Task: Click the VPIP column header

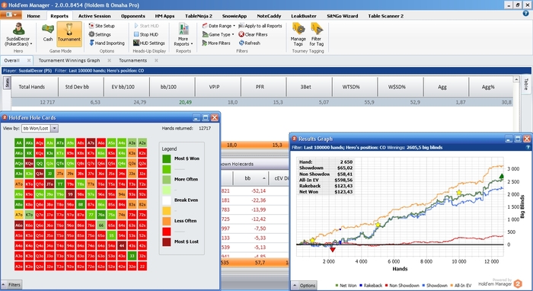Action: click(218, 87)
